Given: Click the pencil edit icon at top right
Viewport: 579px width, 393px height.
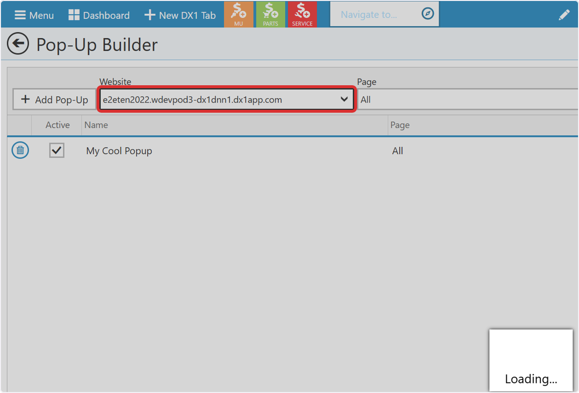Looking at the screenshot, I should [x=564, y=15].
